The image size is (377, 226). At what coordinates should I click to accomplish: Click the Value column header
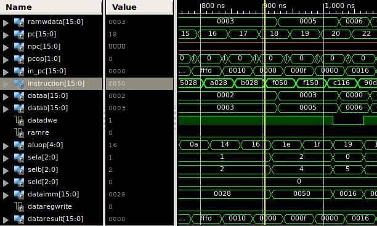point(139,7)
